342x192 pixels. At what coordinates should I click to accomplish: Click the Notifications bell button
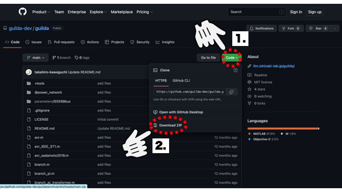point(262,28)
